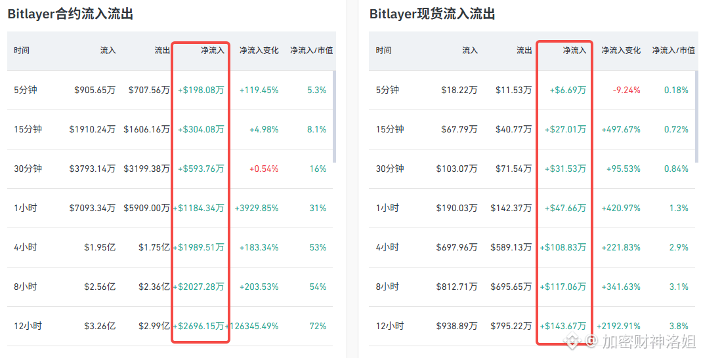Screen dimensions: 701x358
Task: Click the +$2027.28万 net inflow value
Action: click(x=199, y=287)
